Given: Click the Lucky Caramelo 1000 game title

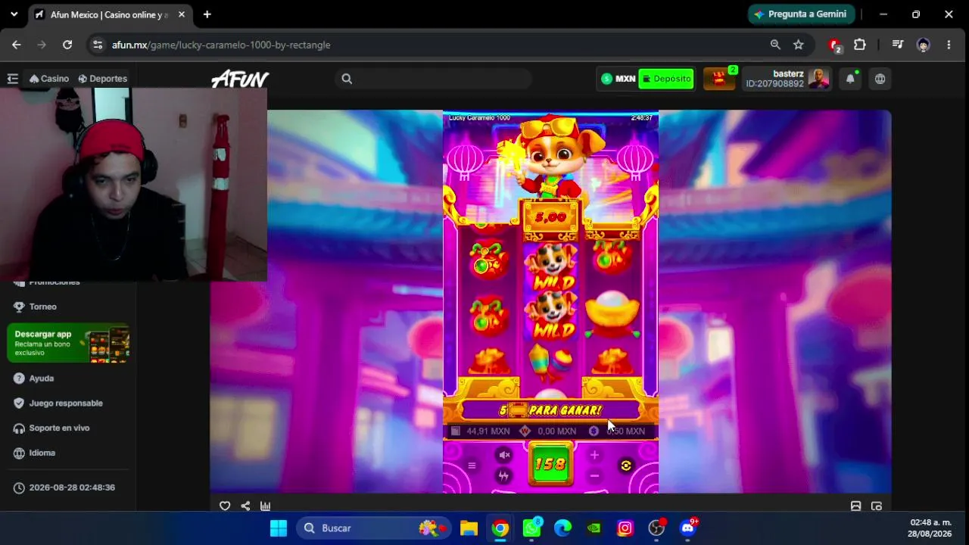Looking at the screenshot, I should (x=479, y=118).
